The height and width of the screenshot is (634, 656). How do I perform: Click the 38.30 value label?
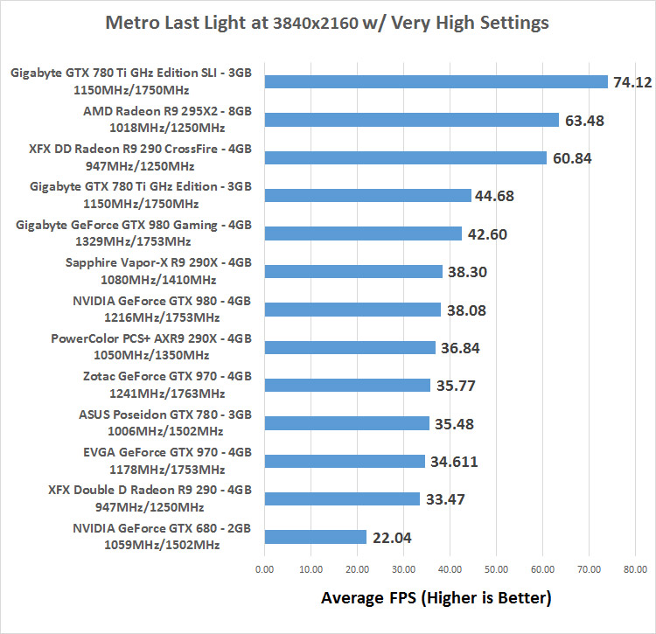[467, 272]
